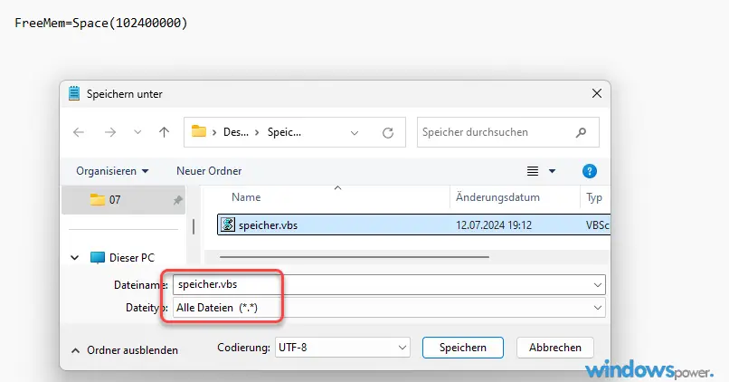The image size is (729, 382).
Task: Click the VBScript icon of speicher.vbs
Action: (227, 224)
